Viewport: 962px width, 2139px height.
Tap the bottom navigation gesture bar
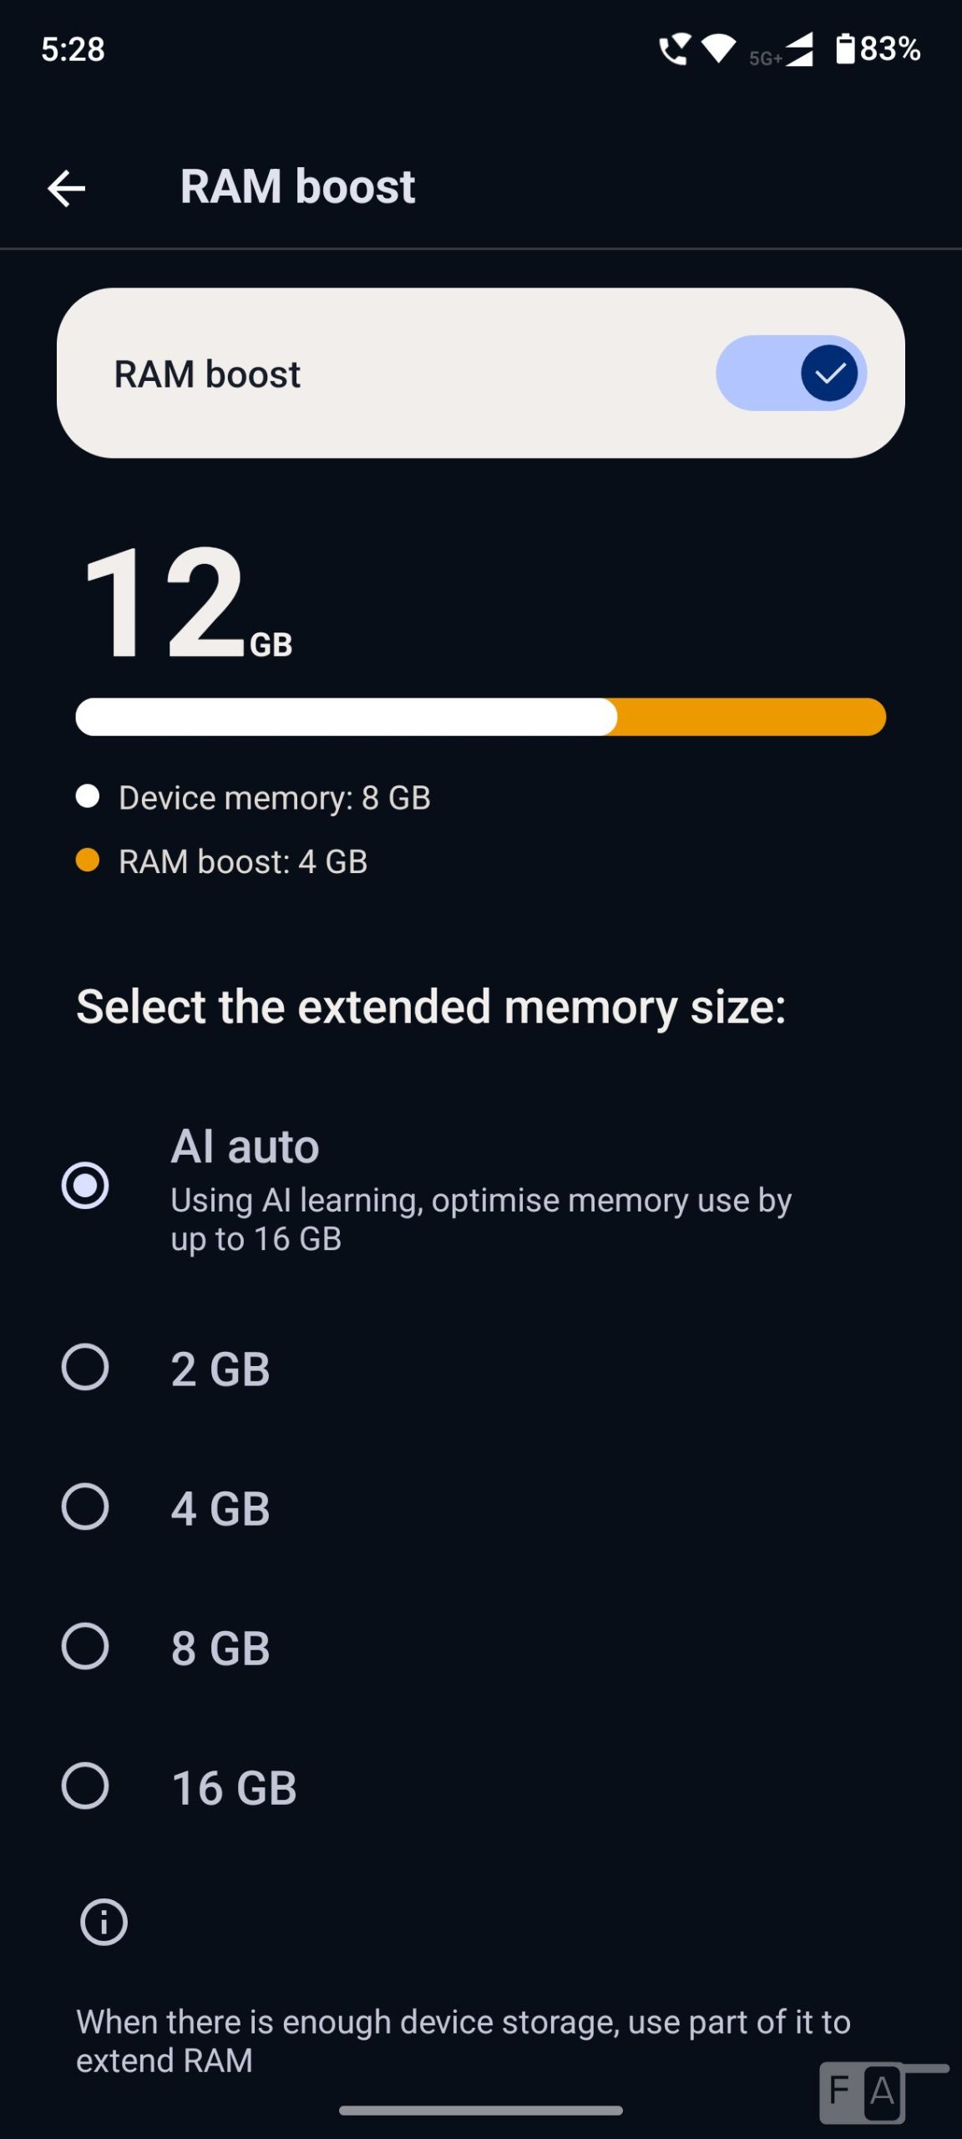coord(481,2111)
